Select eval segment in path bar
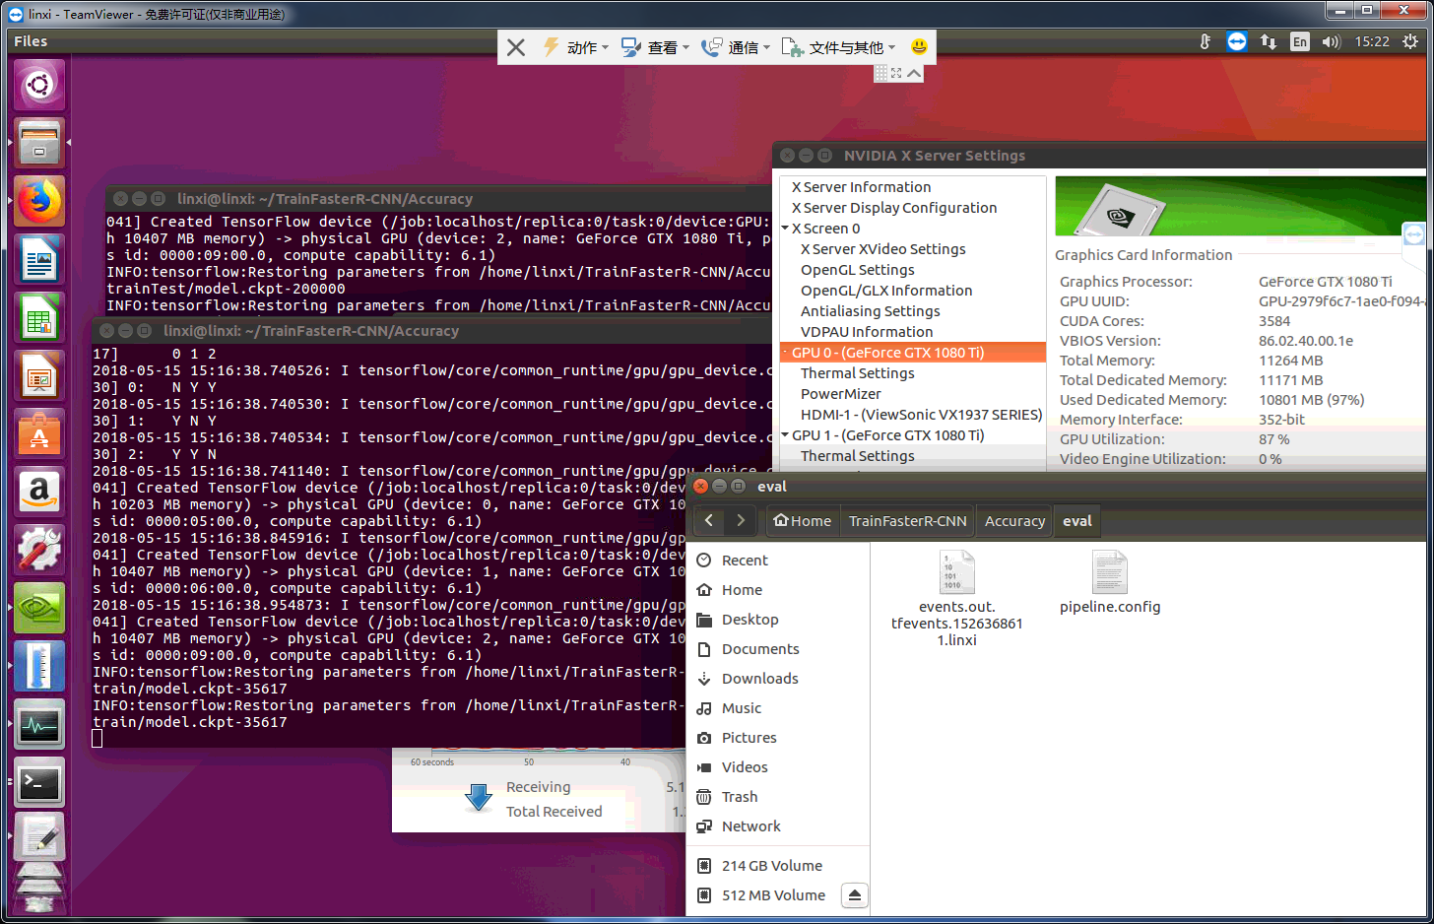The height and width of the screenshot is (924, 1434). (1076, 521)
